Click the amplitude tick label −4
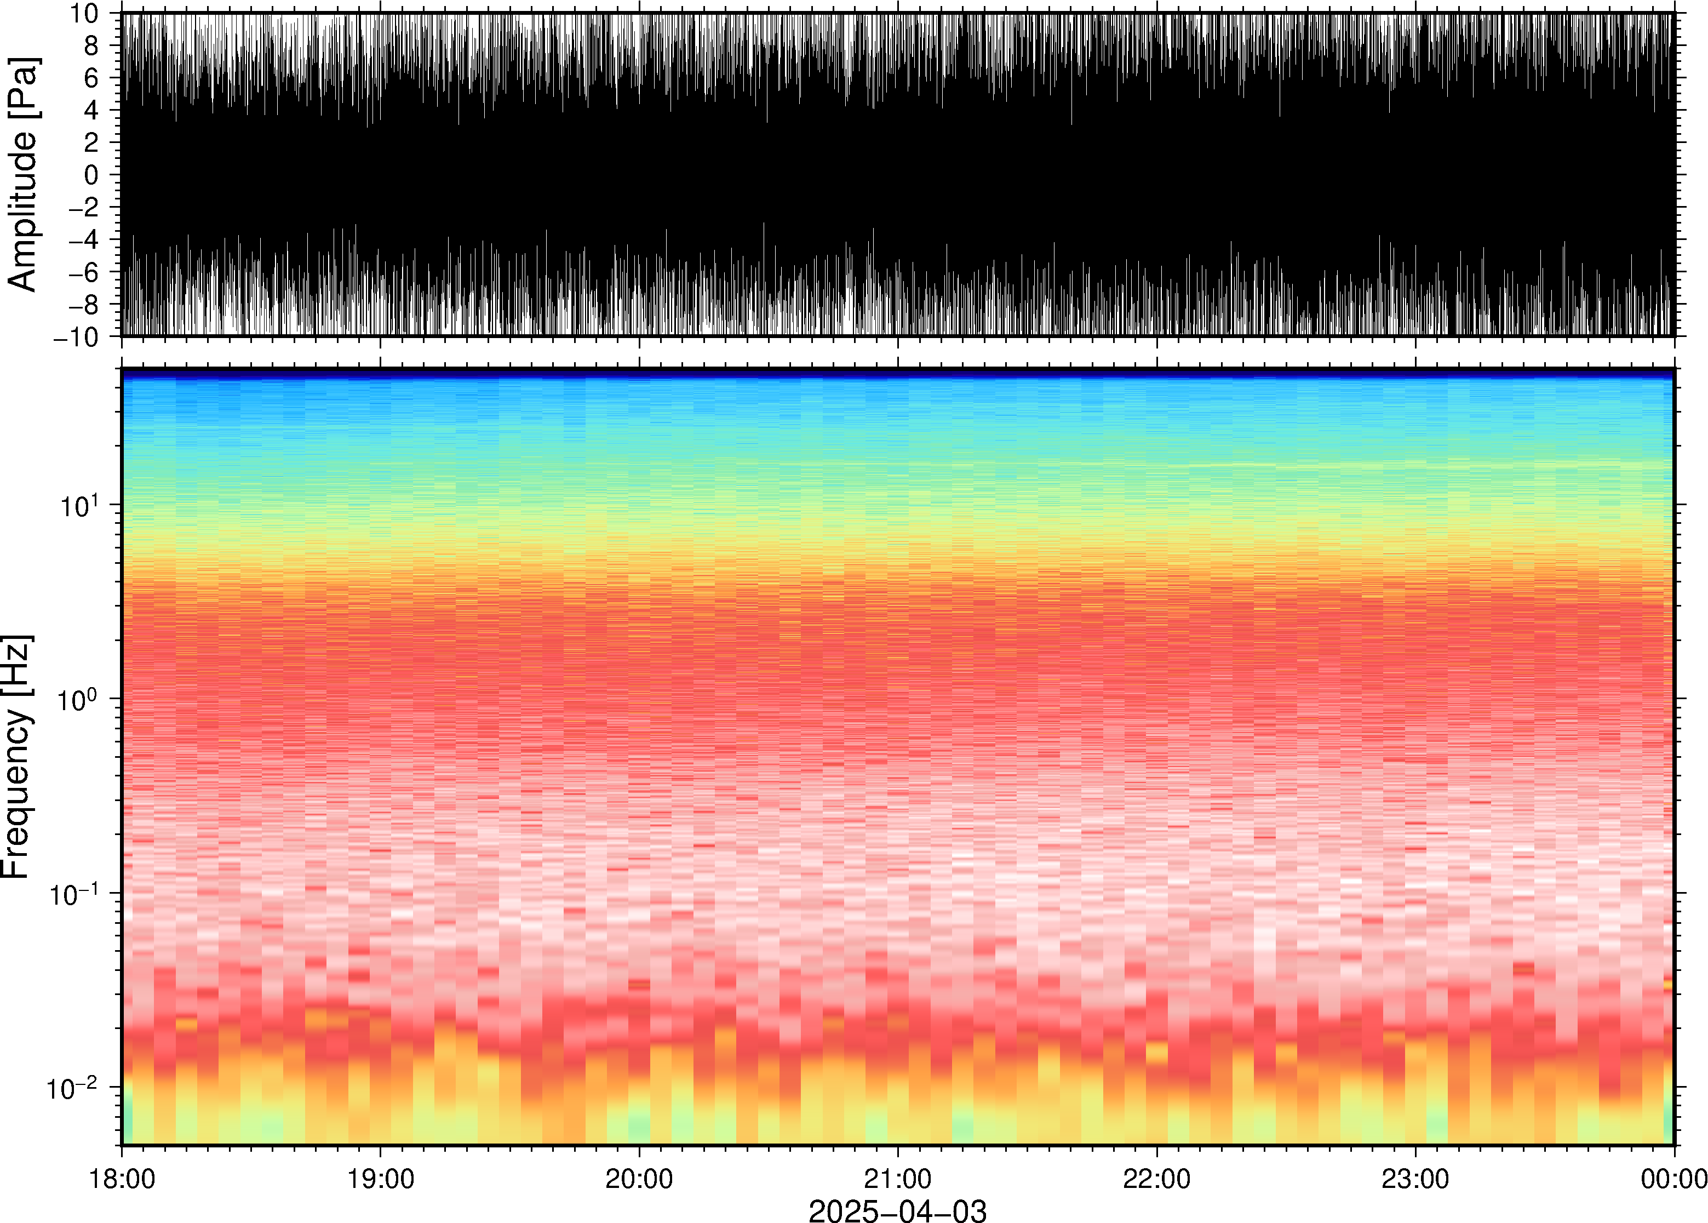This screenshot has height=1223, width=1708. pos(84,239)
